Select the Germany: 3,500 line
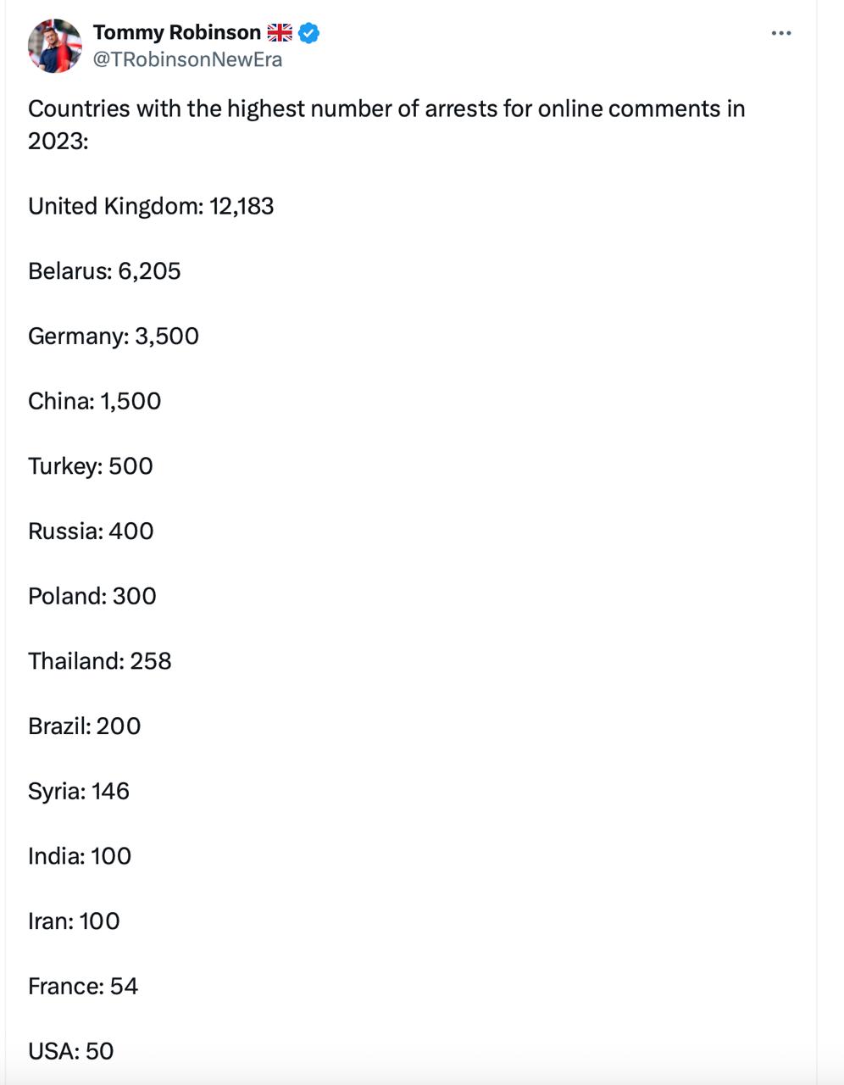This screenshot has width=844, height=1085. (114, 337)
